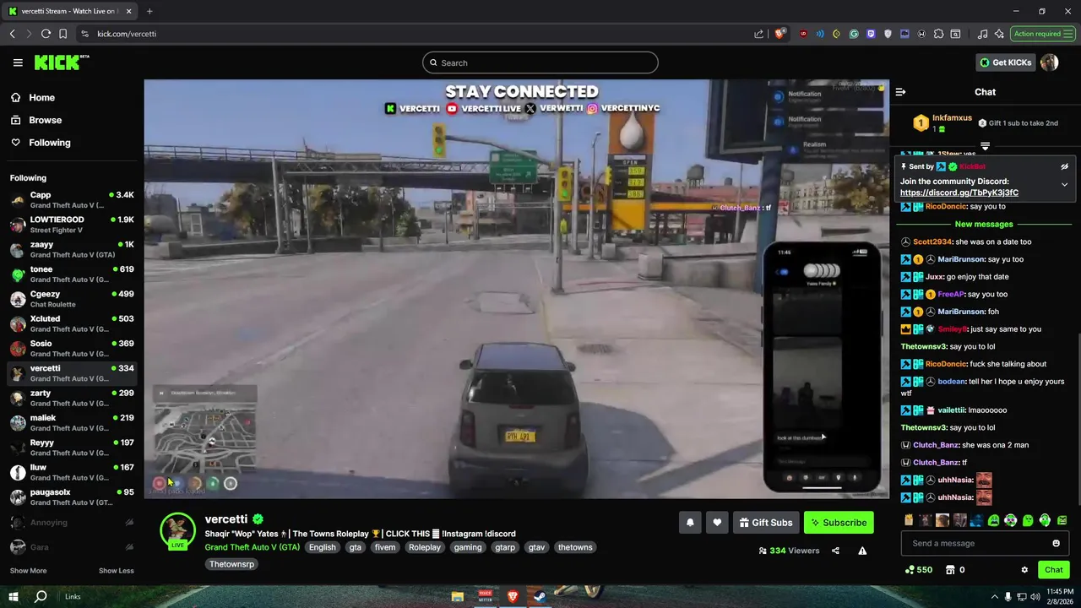Select the paugasolx channel
Screen dimensions: 1081x608
pos(71,497)
